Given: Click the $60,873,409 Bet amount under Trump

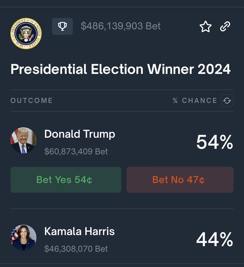Looking at the screenshot, I should [76, 151].
